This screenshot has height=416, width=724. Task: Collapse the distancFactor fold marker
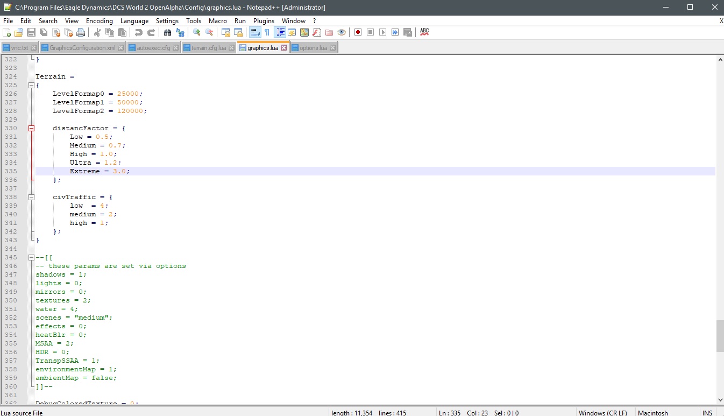pyautogui.click(x=31, y=128)
